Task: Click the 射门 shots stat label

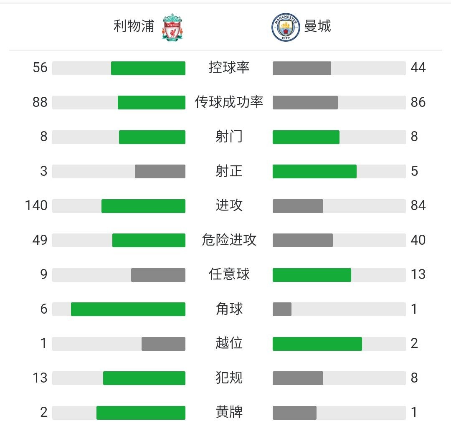Action: point(229,137)
